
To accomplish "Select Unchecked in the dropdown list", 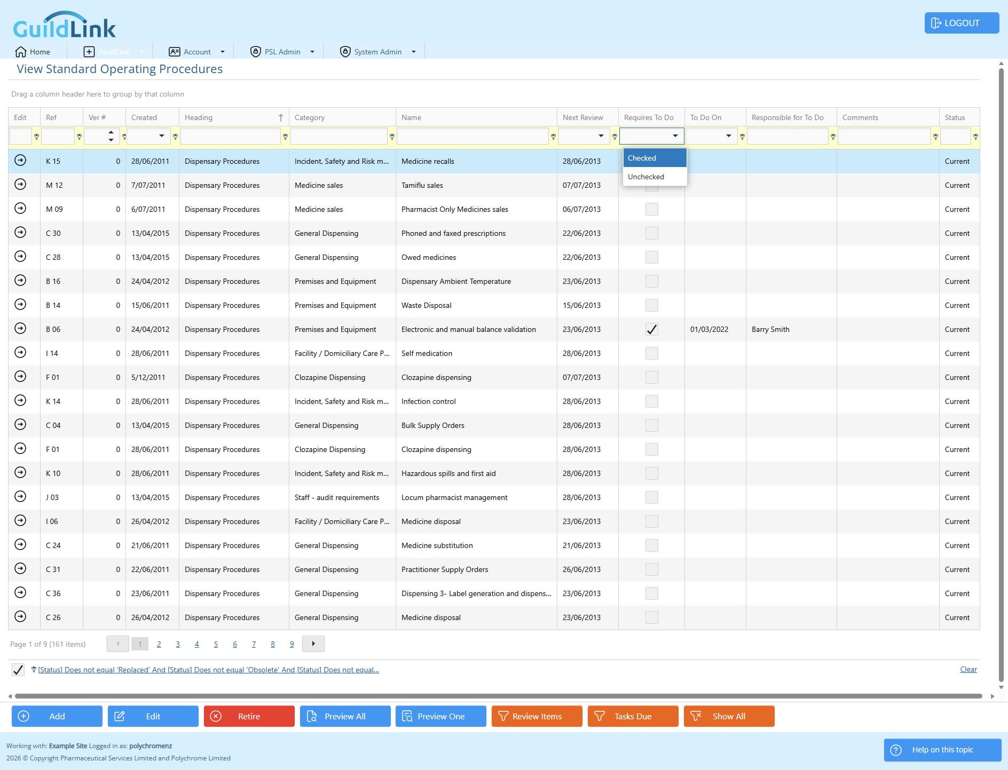I will pyautogui.click(x=655, y=177).
